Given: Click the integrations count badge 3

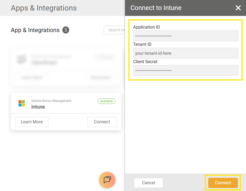Looking at the screenshot, I should [x=66, y=30].
